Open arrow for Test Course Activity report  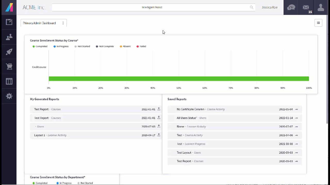296,135
